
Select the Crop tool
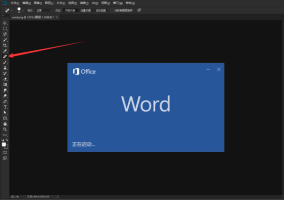click(x=5, y=45)
